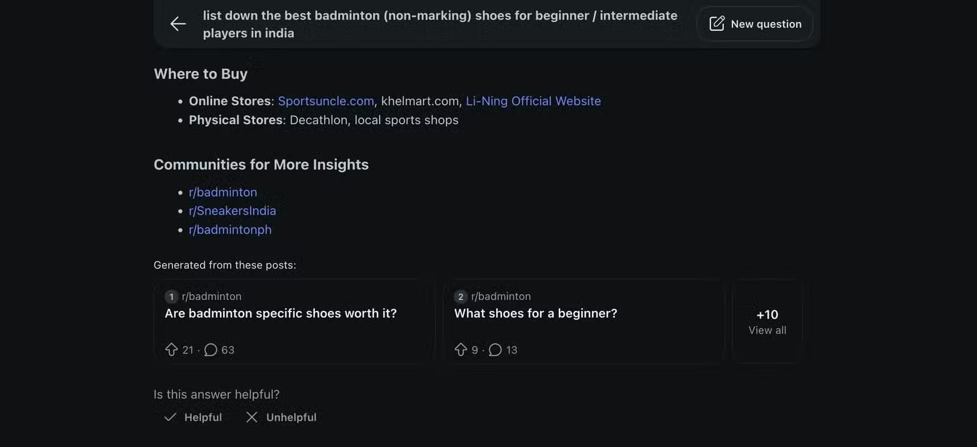This screenshot has height=447, width=977.
Task: Open the Sportsuncle.com link
Action: [x=326, y=101]
